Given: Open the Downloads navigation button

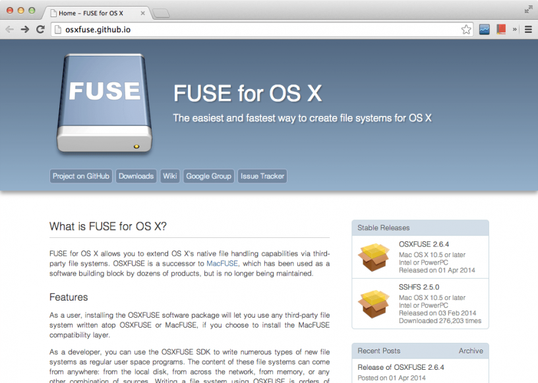Looking at the screenshot, I should (x=136, y=176).
